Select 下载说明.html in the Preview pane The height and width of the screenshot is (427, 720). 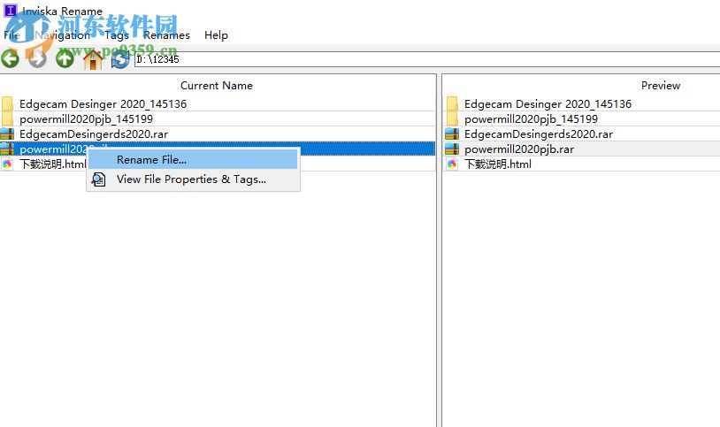pos(498,164)
